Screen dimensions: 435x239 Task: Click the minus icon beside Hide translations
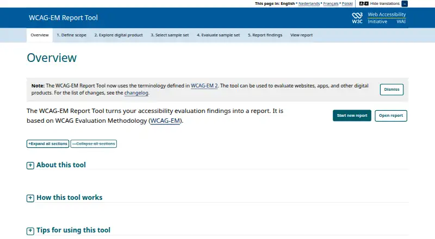coord(405,4)
